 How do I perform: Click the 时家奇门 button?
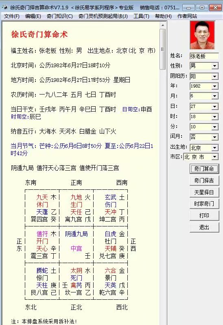click(204, 204)
